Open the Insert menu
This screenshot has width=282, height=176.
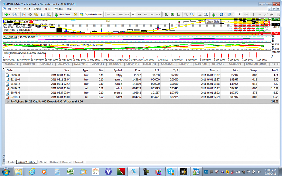27,9
